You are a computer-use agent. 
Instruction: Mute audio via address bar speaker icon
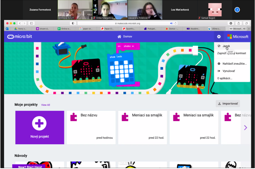point(171,24)
